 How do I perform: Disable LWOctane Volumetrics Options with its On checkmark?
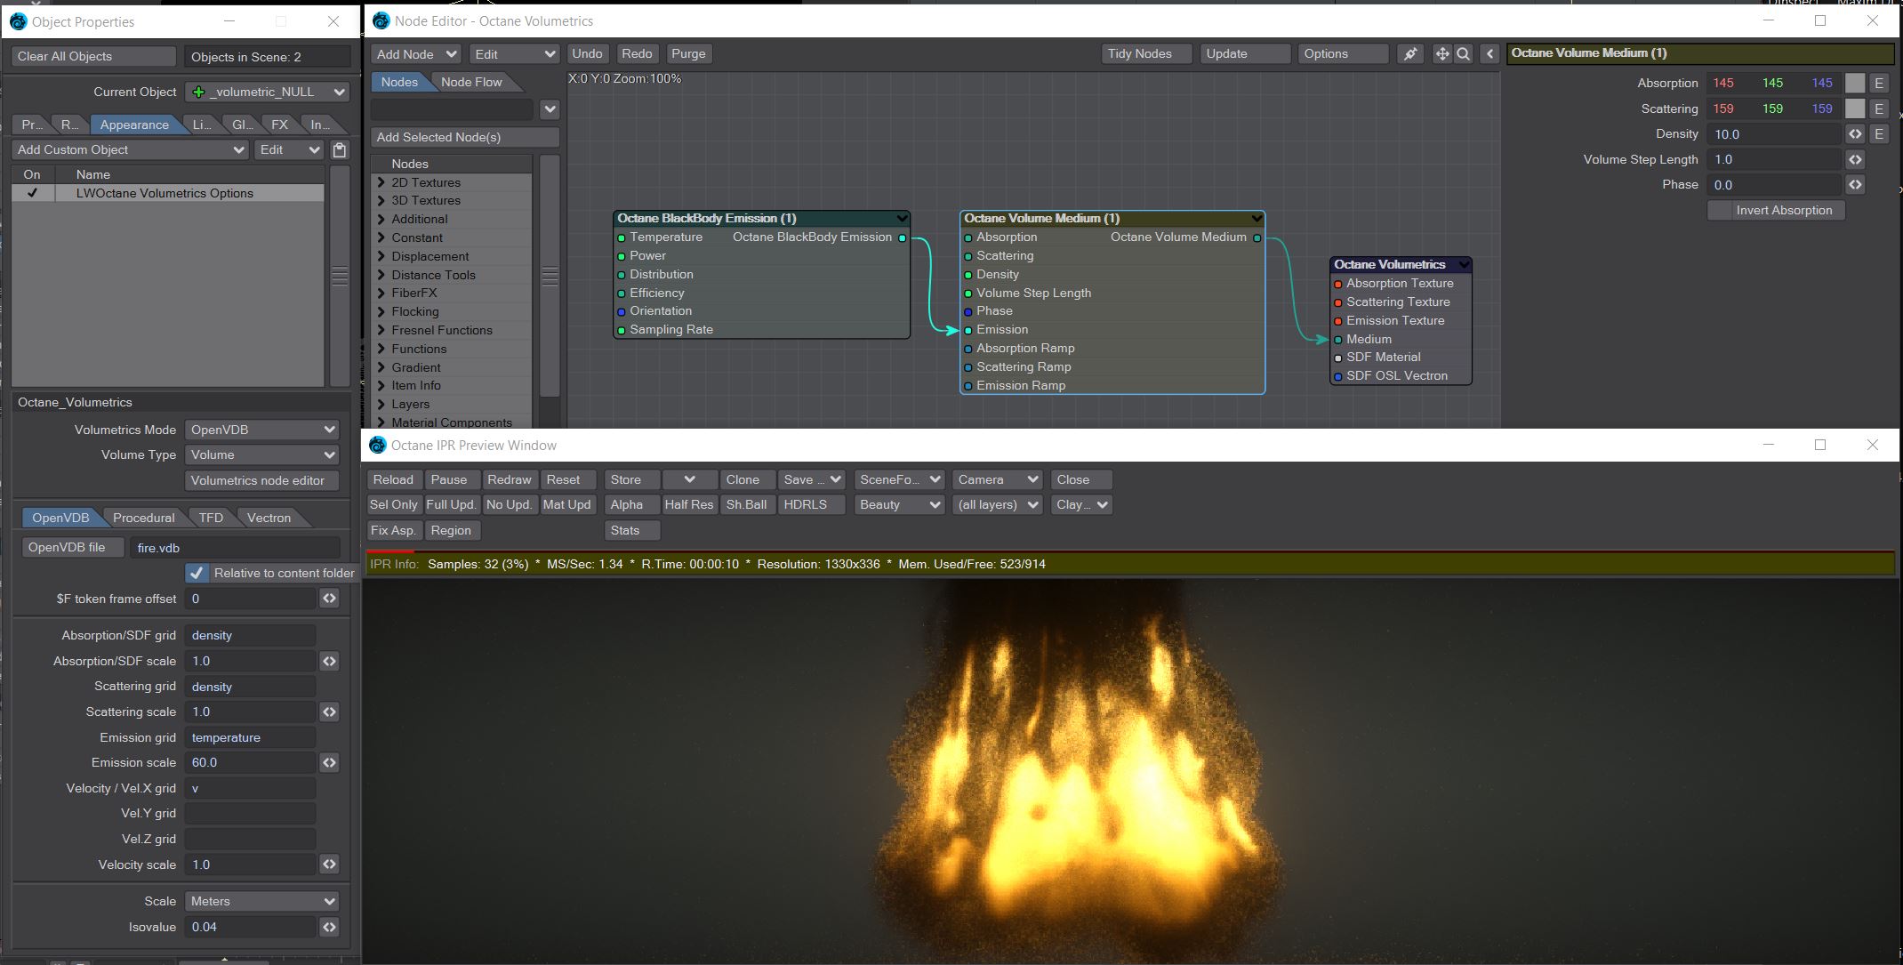[x=32, y=193]
